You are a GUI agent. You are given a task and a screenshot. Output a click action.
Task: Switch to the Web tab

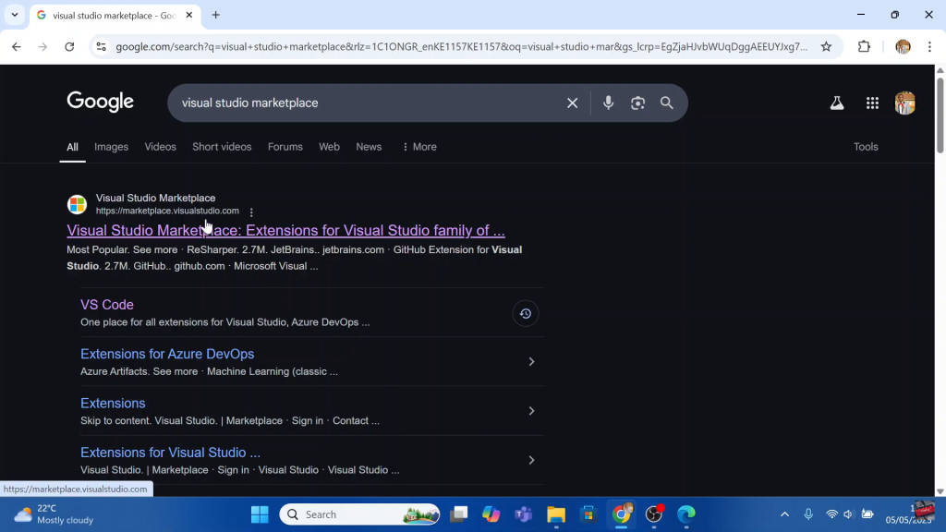click(330, 147)
